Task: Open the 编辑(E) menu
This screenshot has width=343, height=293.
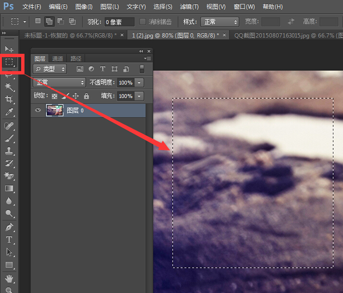Action: [x=58, y=7]
